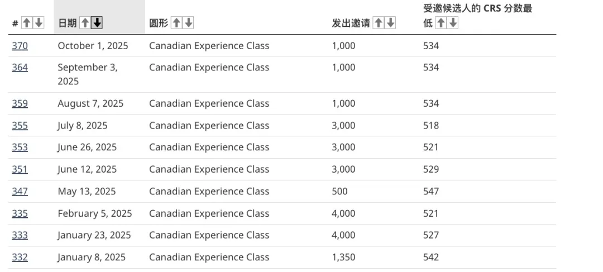The width and height of the screenshot is (603, 272).
Task: Sort 发出邀请 column descending
Action: click(x=390, y=23)
